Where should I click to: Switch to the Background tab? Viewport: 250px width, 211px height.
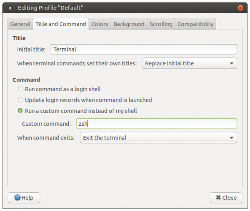[129, 24]
